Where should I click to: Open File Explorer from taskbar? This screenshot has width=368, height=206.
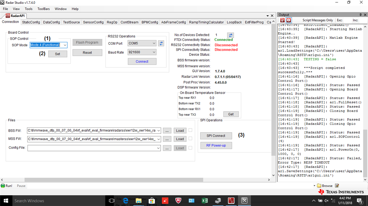(139, 201)
